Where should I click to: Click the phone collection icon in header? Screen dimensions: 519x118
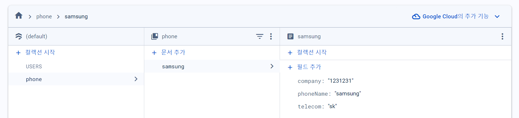155,36
